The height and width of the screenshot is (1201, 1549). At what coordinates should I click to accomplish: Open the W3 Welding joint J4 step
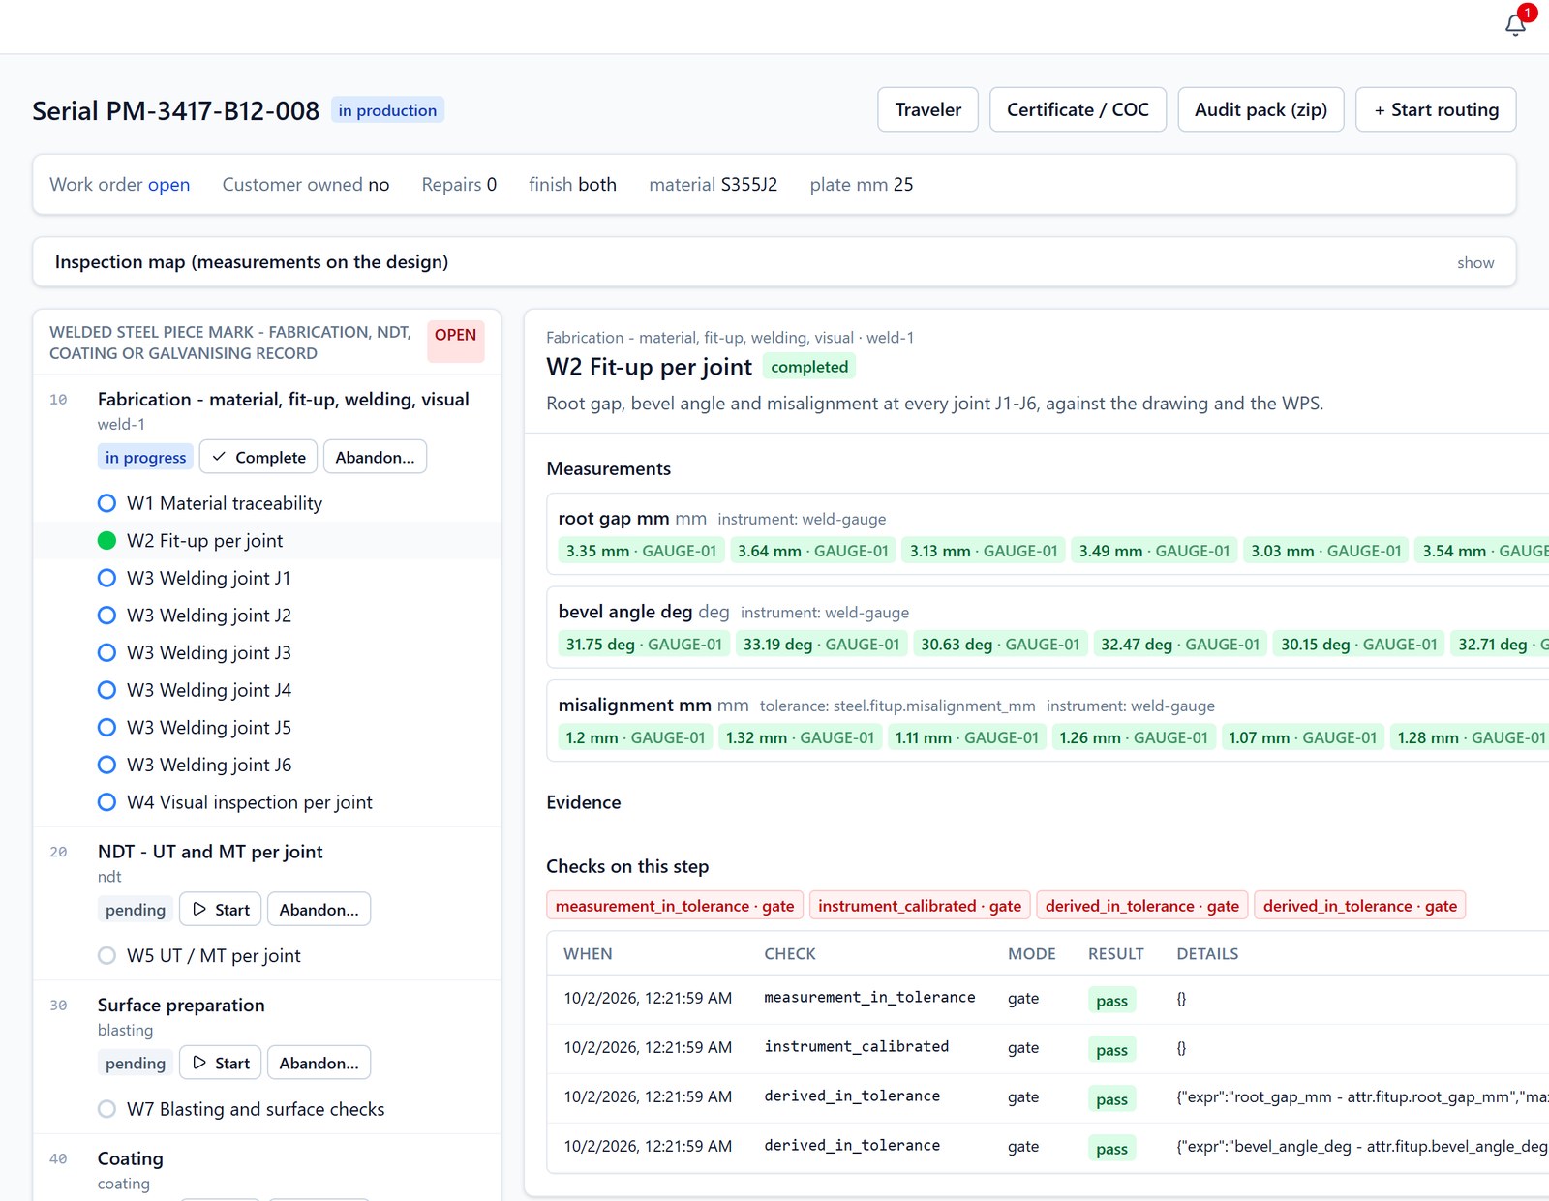coord(208,690)
